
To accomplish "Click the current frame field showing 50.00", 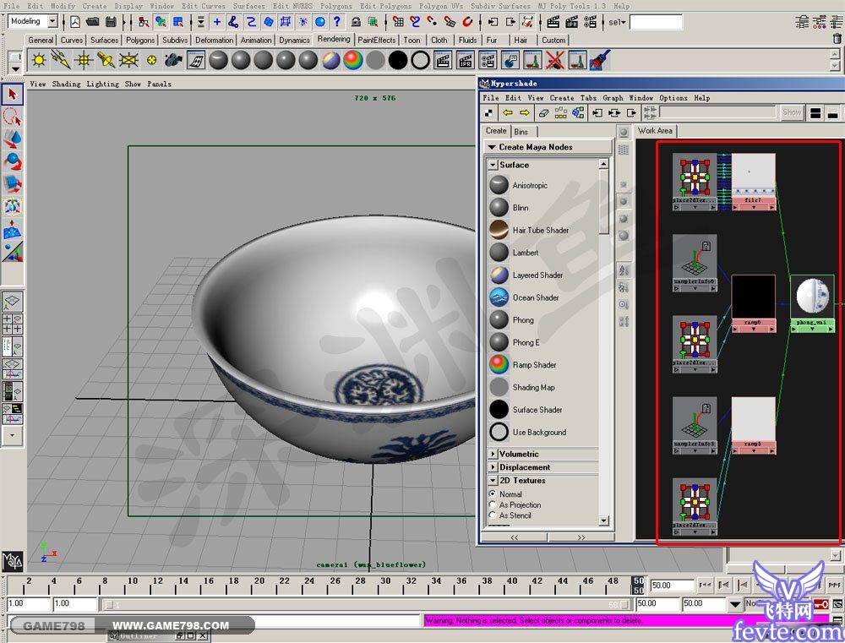I will click(672, 586).
